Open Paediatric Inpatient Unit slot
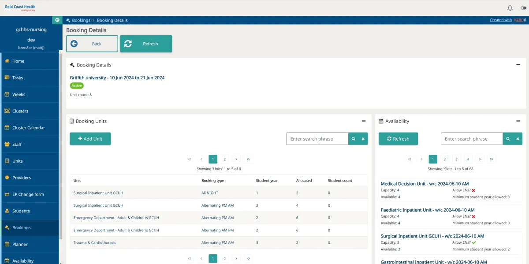529x264 pixels. pos(428,210)
